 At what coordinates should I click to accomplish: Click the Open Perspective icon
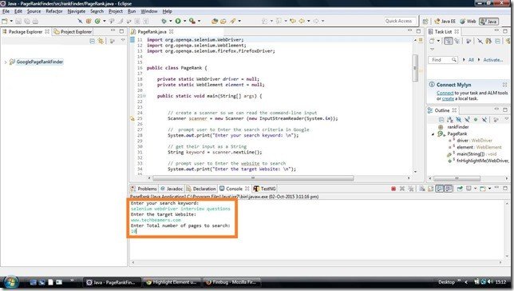coord(425,22)
